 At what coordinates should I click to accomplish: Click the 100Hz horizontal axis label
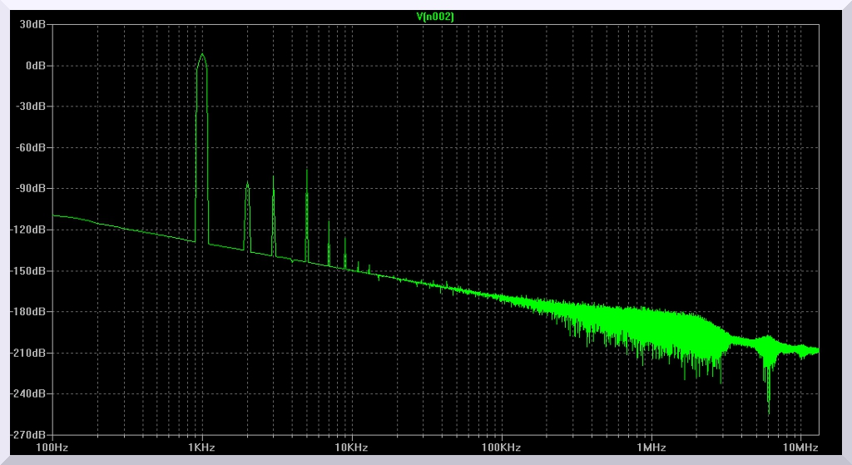tap(52, 448)
